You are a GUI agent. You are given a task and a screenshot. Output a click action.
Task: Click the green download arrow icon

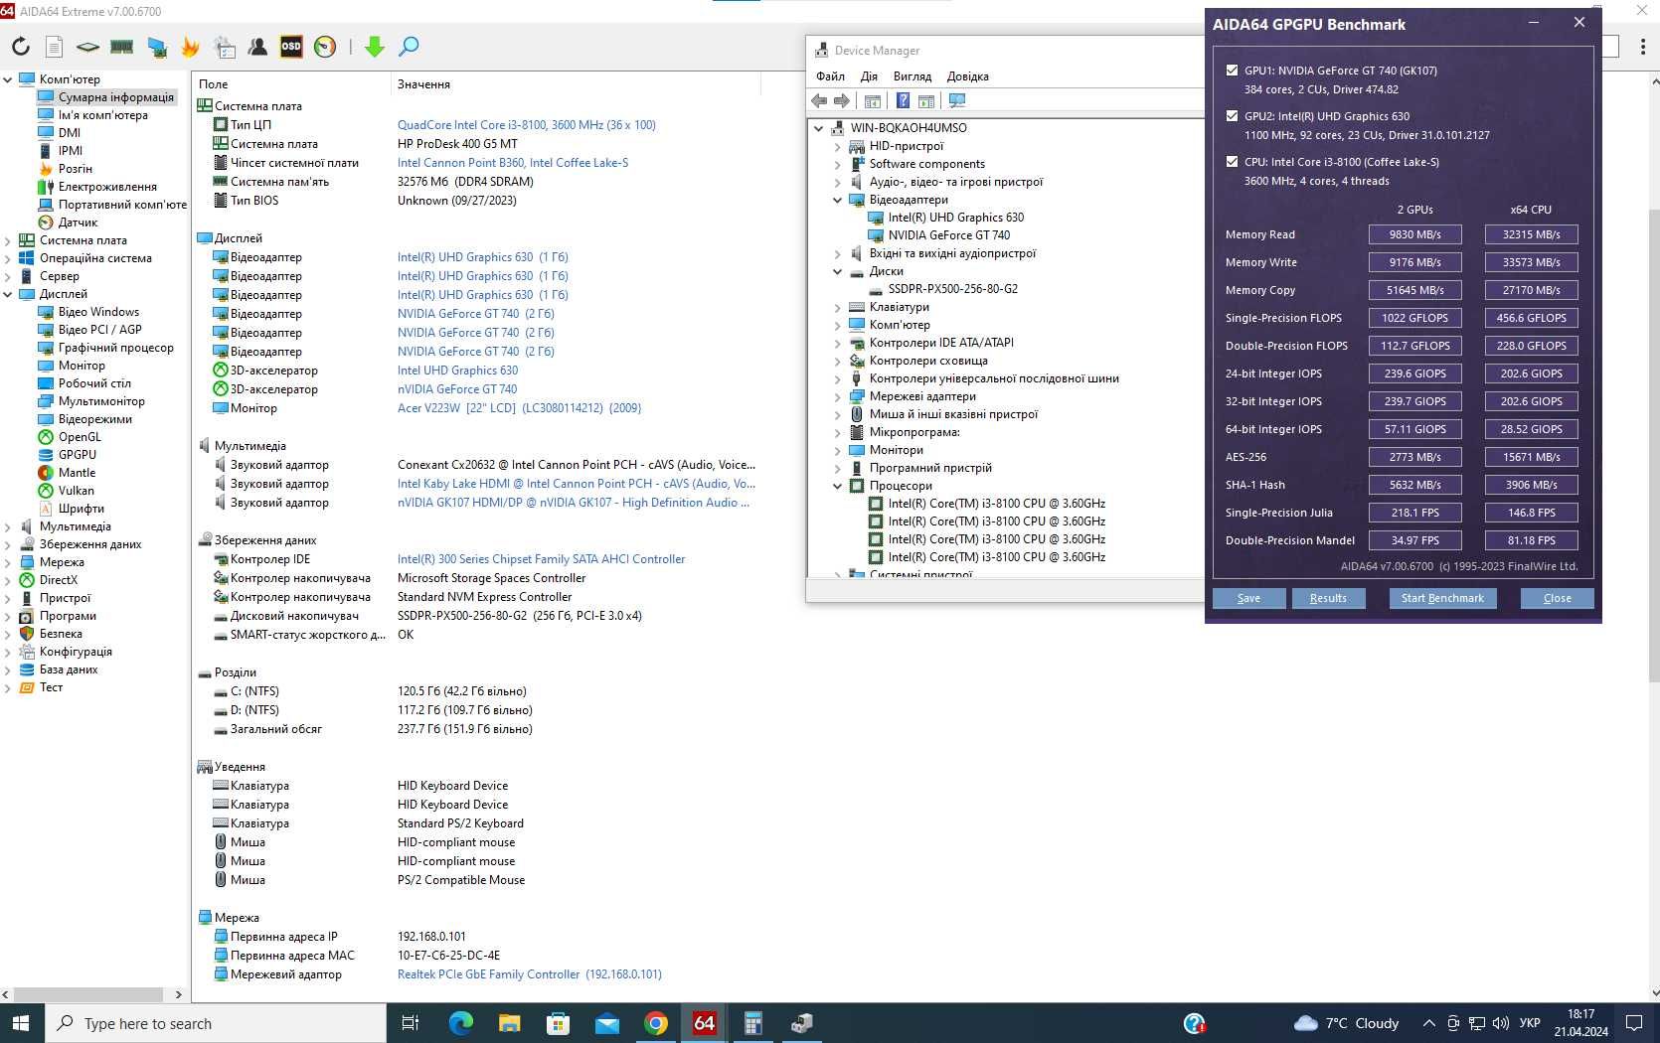click(375, 47)
